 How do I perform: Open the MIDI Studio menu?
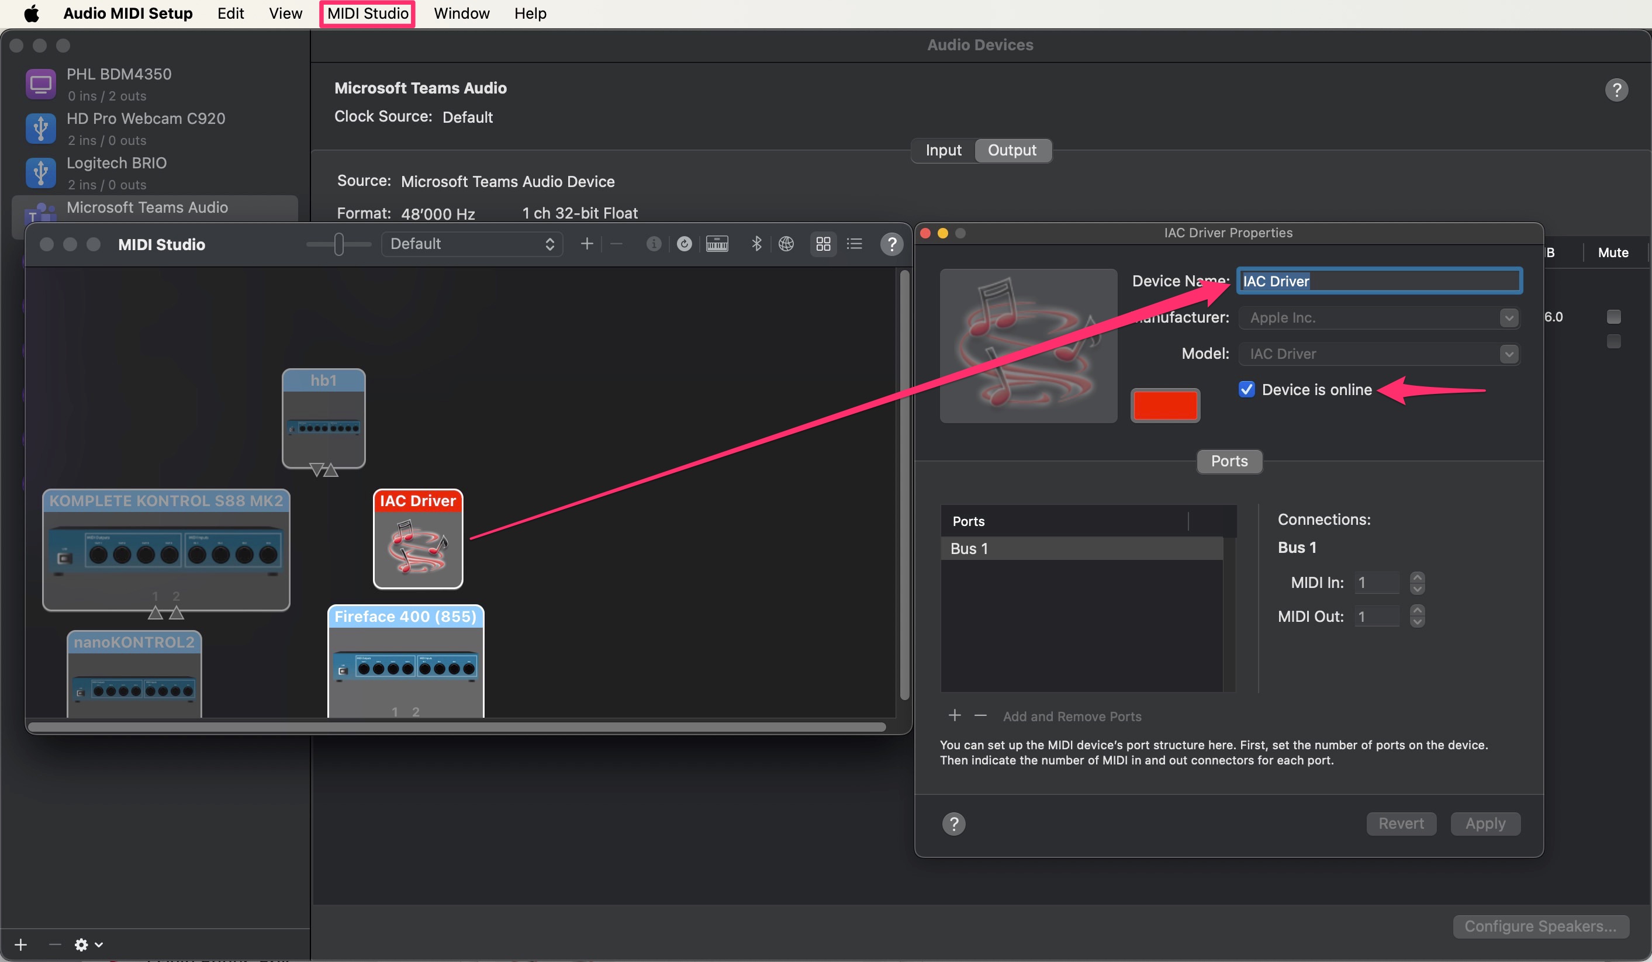[x=367, y=13]
